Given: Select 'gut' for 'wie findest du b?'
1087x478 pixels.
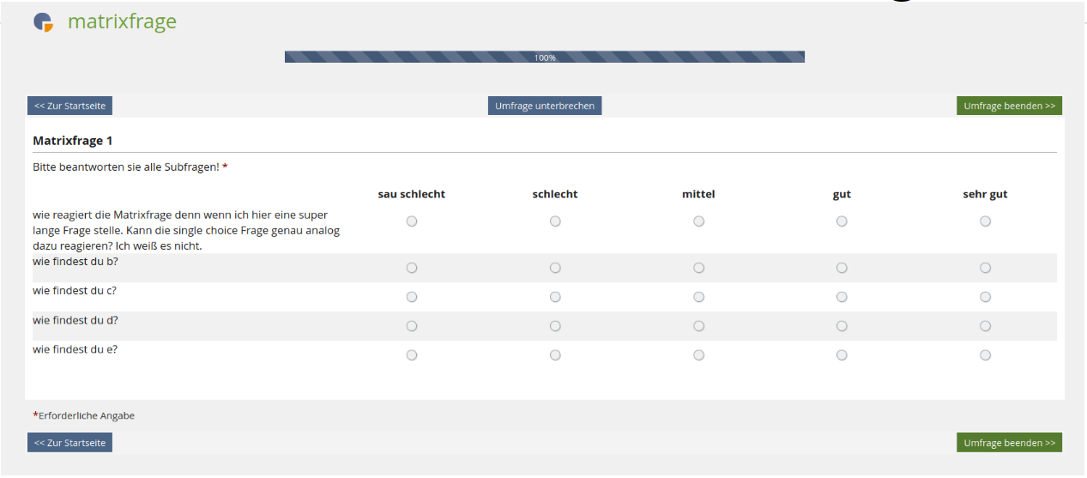Looking at the screenshot, I should coord(842,268).
